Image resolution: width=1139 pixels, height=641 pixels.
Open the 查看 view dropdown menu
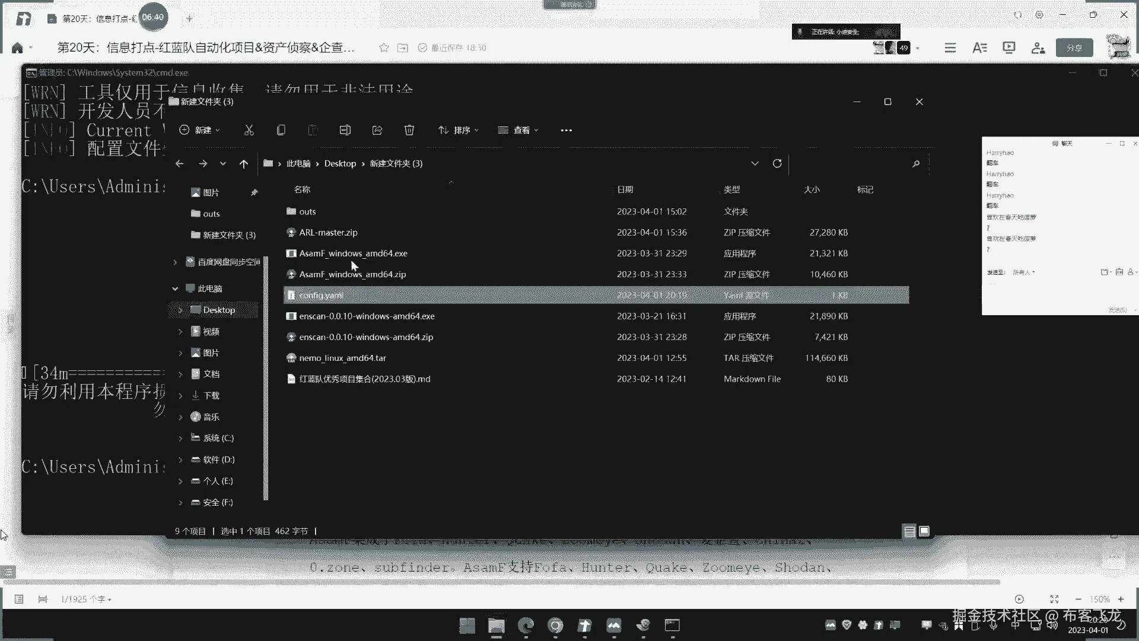(x=518, y=130)
